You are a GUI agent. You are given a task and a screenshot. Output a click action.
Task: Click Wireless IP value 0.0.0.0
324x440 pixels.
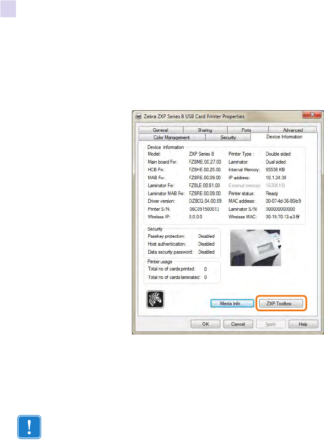[x=196, y=217]
